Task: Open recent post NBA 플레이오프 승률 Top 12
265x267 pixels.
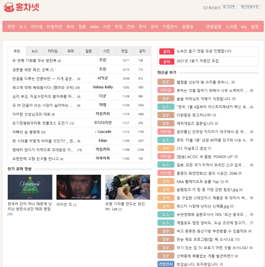Action: pos(200,182)
